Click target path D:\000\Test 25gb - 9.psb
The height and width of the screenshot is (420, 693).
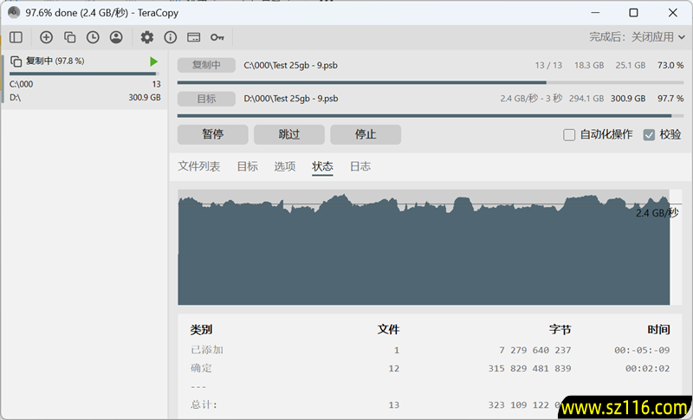[x=291, y=99]
